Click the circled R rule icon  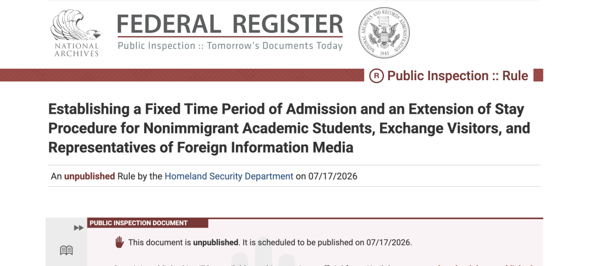376,76
